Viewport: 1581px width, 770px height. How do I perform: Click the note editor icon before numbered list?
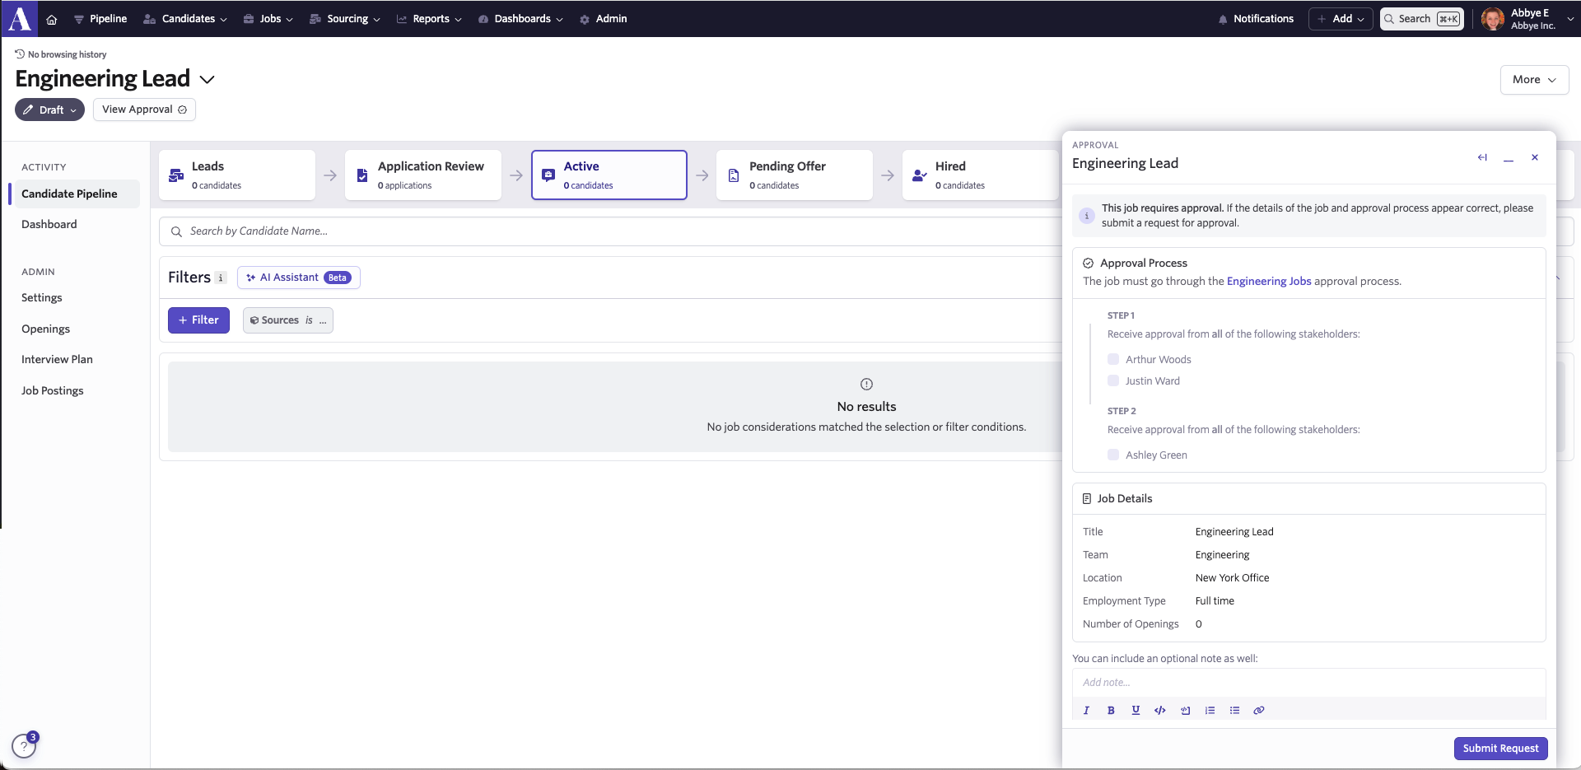[1185, 710]
